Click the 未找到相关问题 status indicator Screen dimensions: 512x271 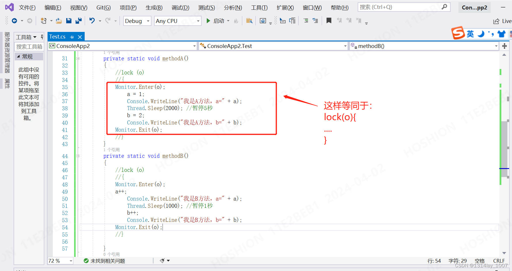pyautogui.click(x=104, y=261)
